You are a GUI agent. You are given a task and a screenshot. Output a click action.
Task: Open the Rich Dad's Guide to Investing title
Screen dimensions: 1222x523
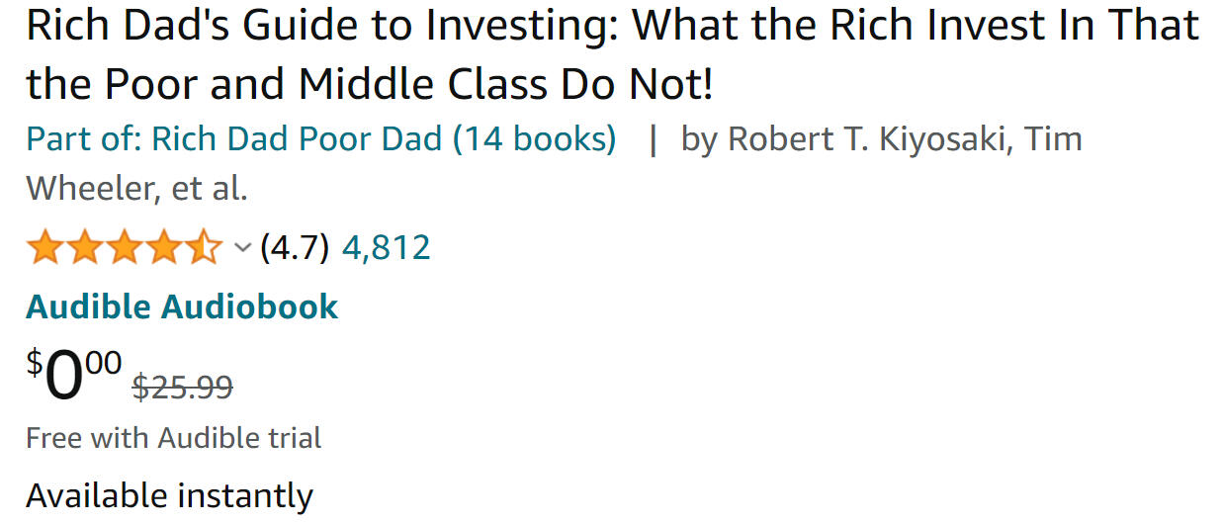(611, 55)
